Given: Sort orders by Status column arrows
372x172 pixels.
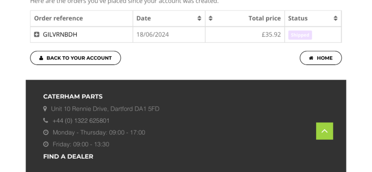Looking at the screenshot, I should [x=335, y=18].
